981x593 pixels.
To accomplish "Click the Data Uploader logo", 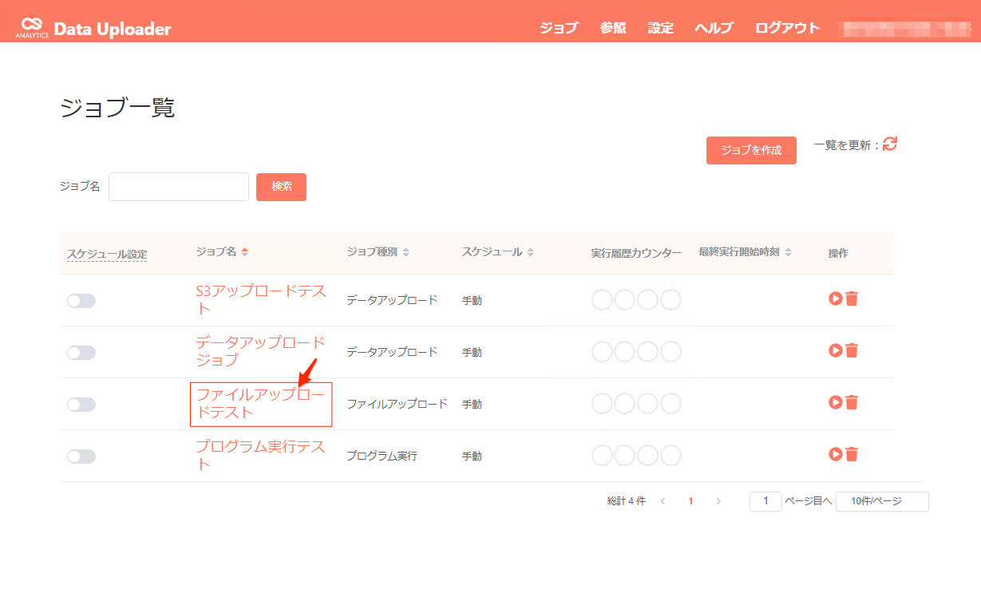I will [93, 29].
